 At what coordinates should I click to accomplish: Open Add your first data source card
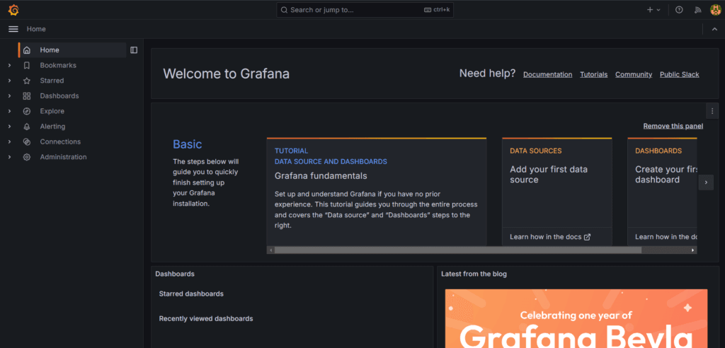(x=556, y=192)
